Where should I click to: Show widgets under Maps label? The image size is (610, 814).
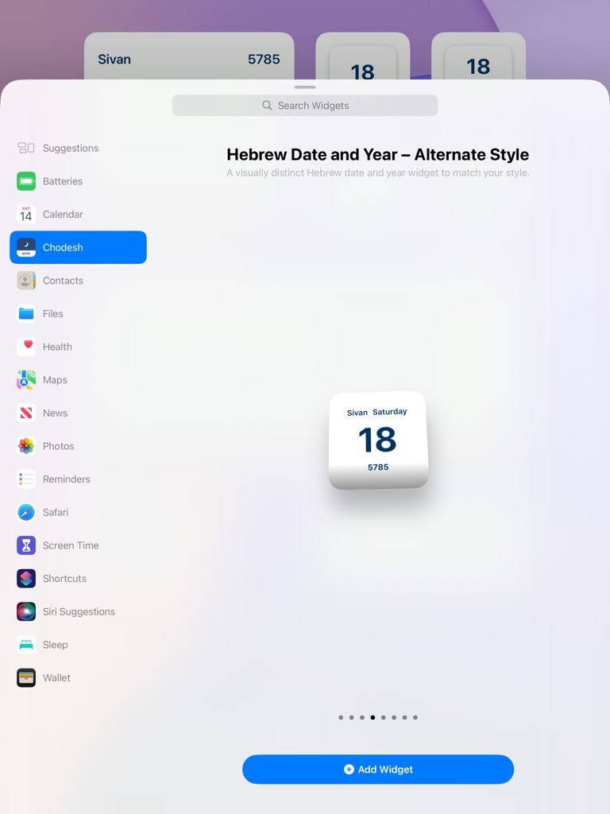click(55, 380)
